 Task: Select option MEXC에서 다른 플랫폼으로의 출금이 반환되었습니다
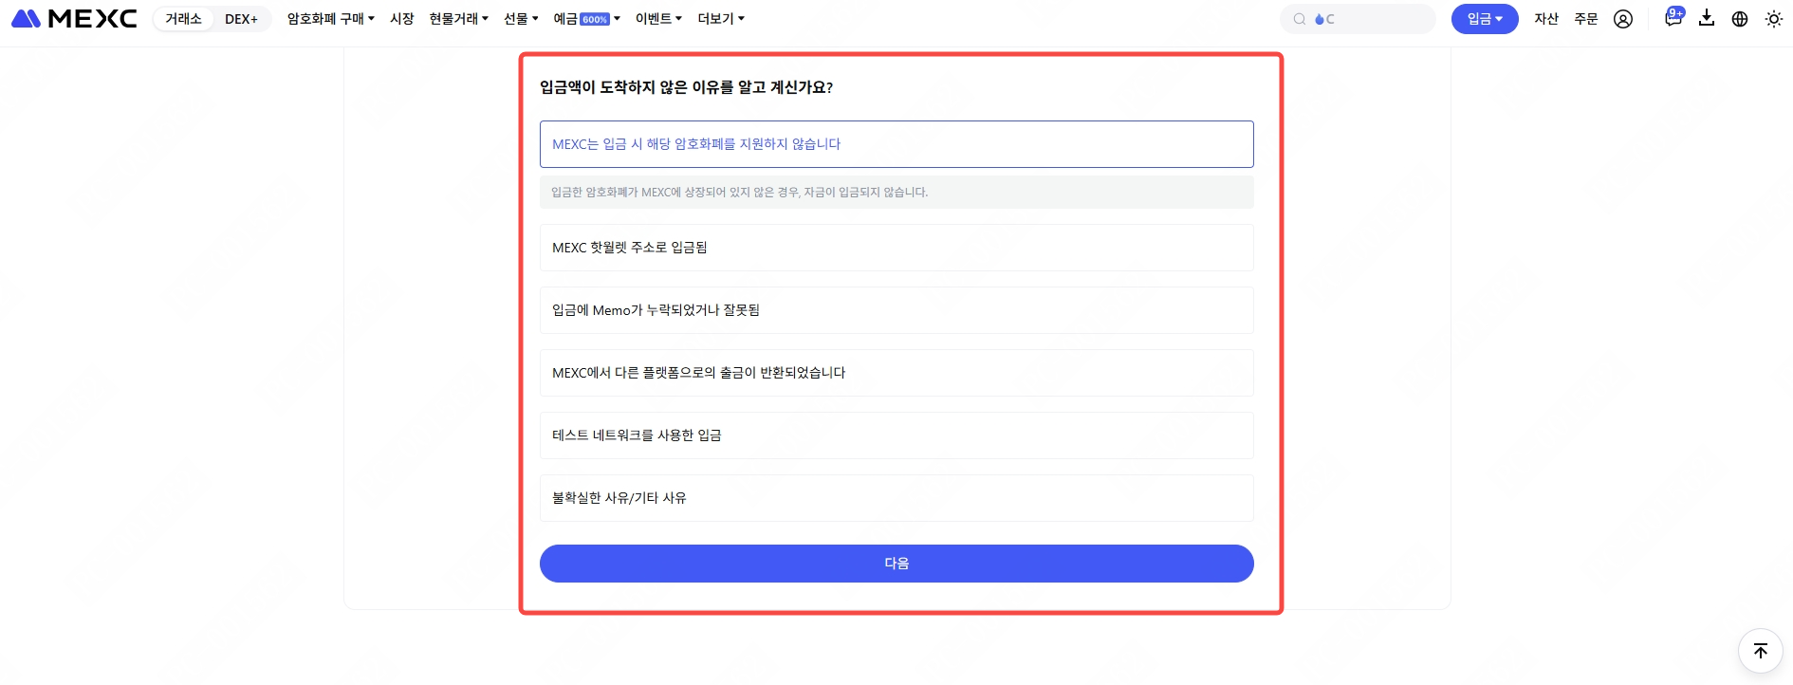pos(896,373)
